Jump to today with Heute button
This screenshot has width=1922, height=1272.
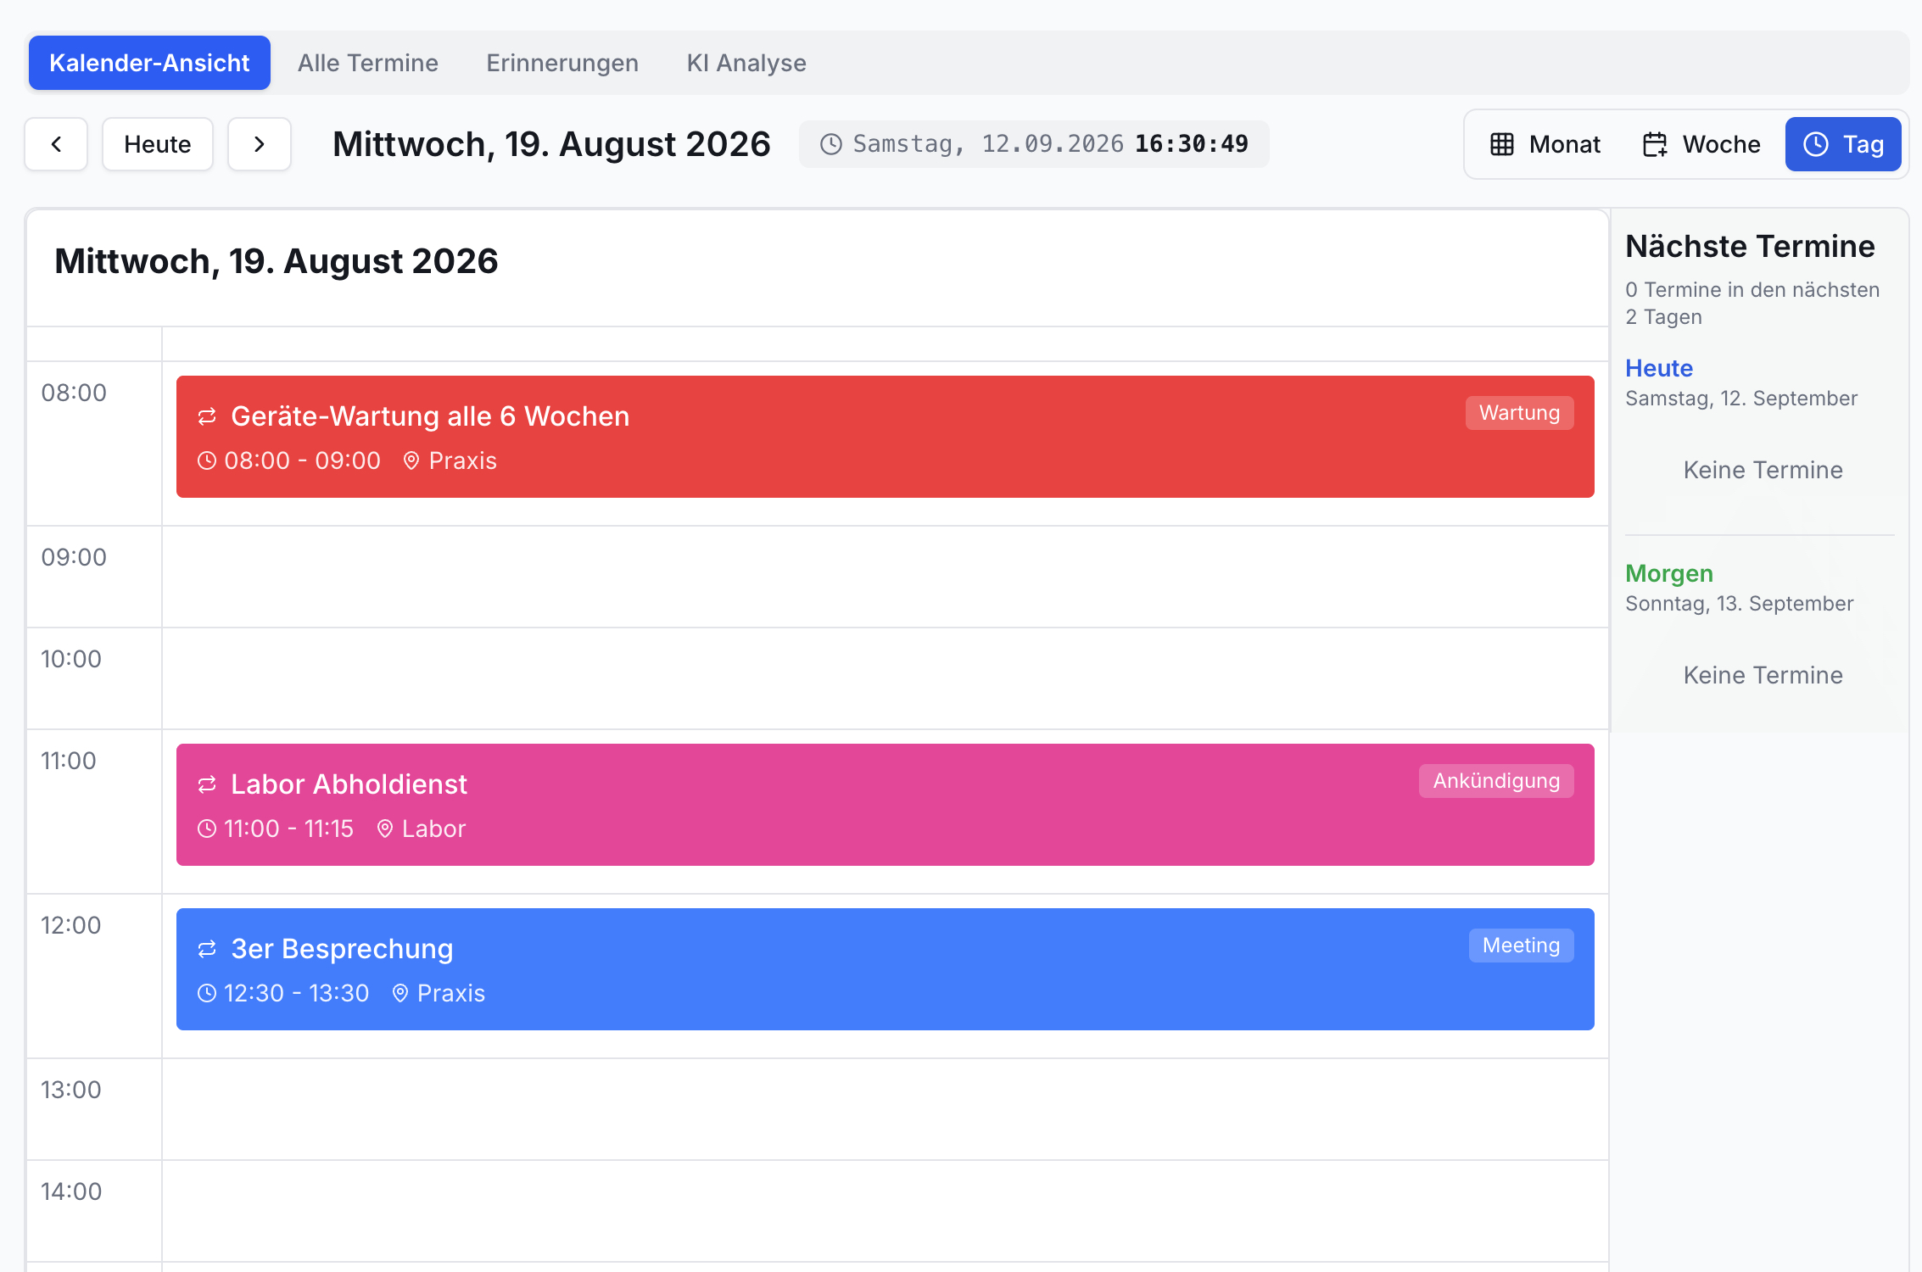(x=158, y=144)
